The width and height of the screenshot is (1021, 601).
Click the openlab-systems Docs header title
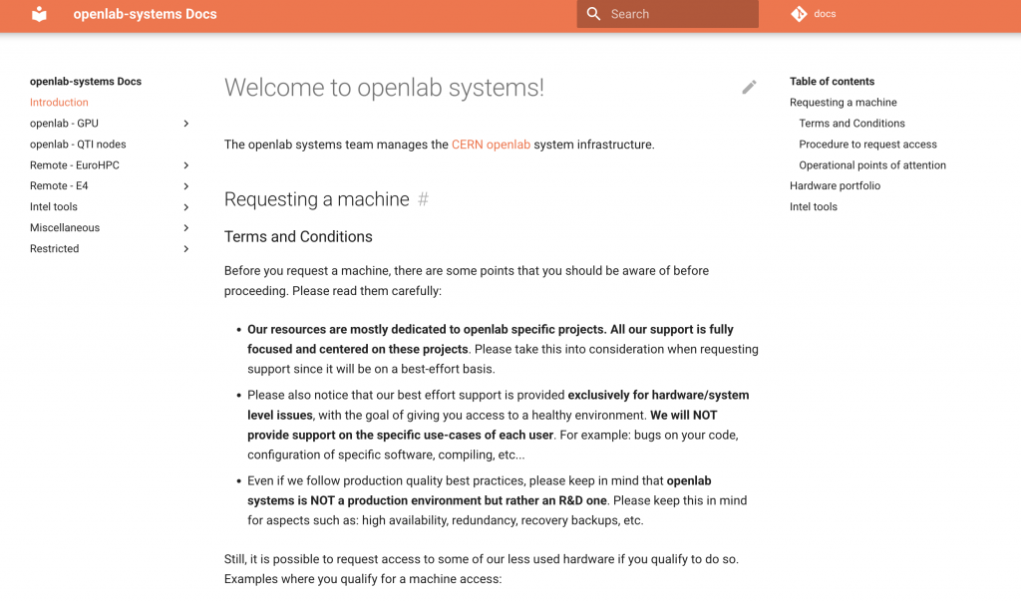pyautogui.click(x=146, y=14)
